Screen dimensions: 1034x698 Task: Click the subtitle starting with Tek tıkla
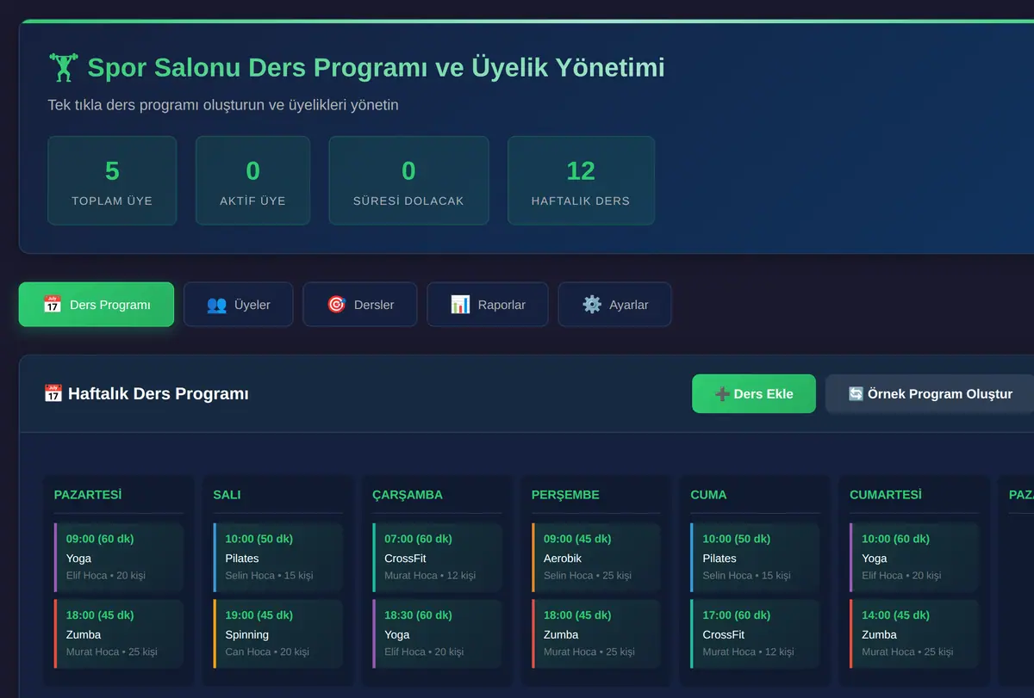[223, 105]
